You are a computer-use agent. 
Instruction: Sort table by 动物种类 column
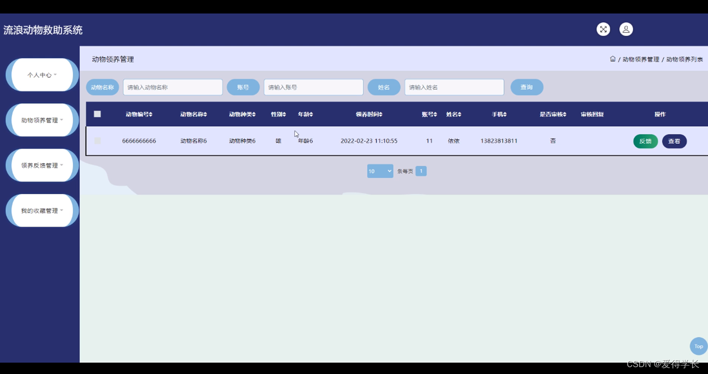click(242, 114)
